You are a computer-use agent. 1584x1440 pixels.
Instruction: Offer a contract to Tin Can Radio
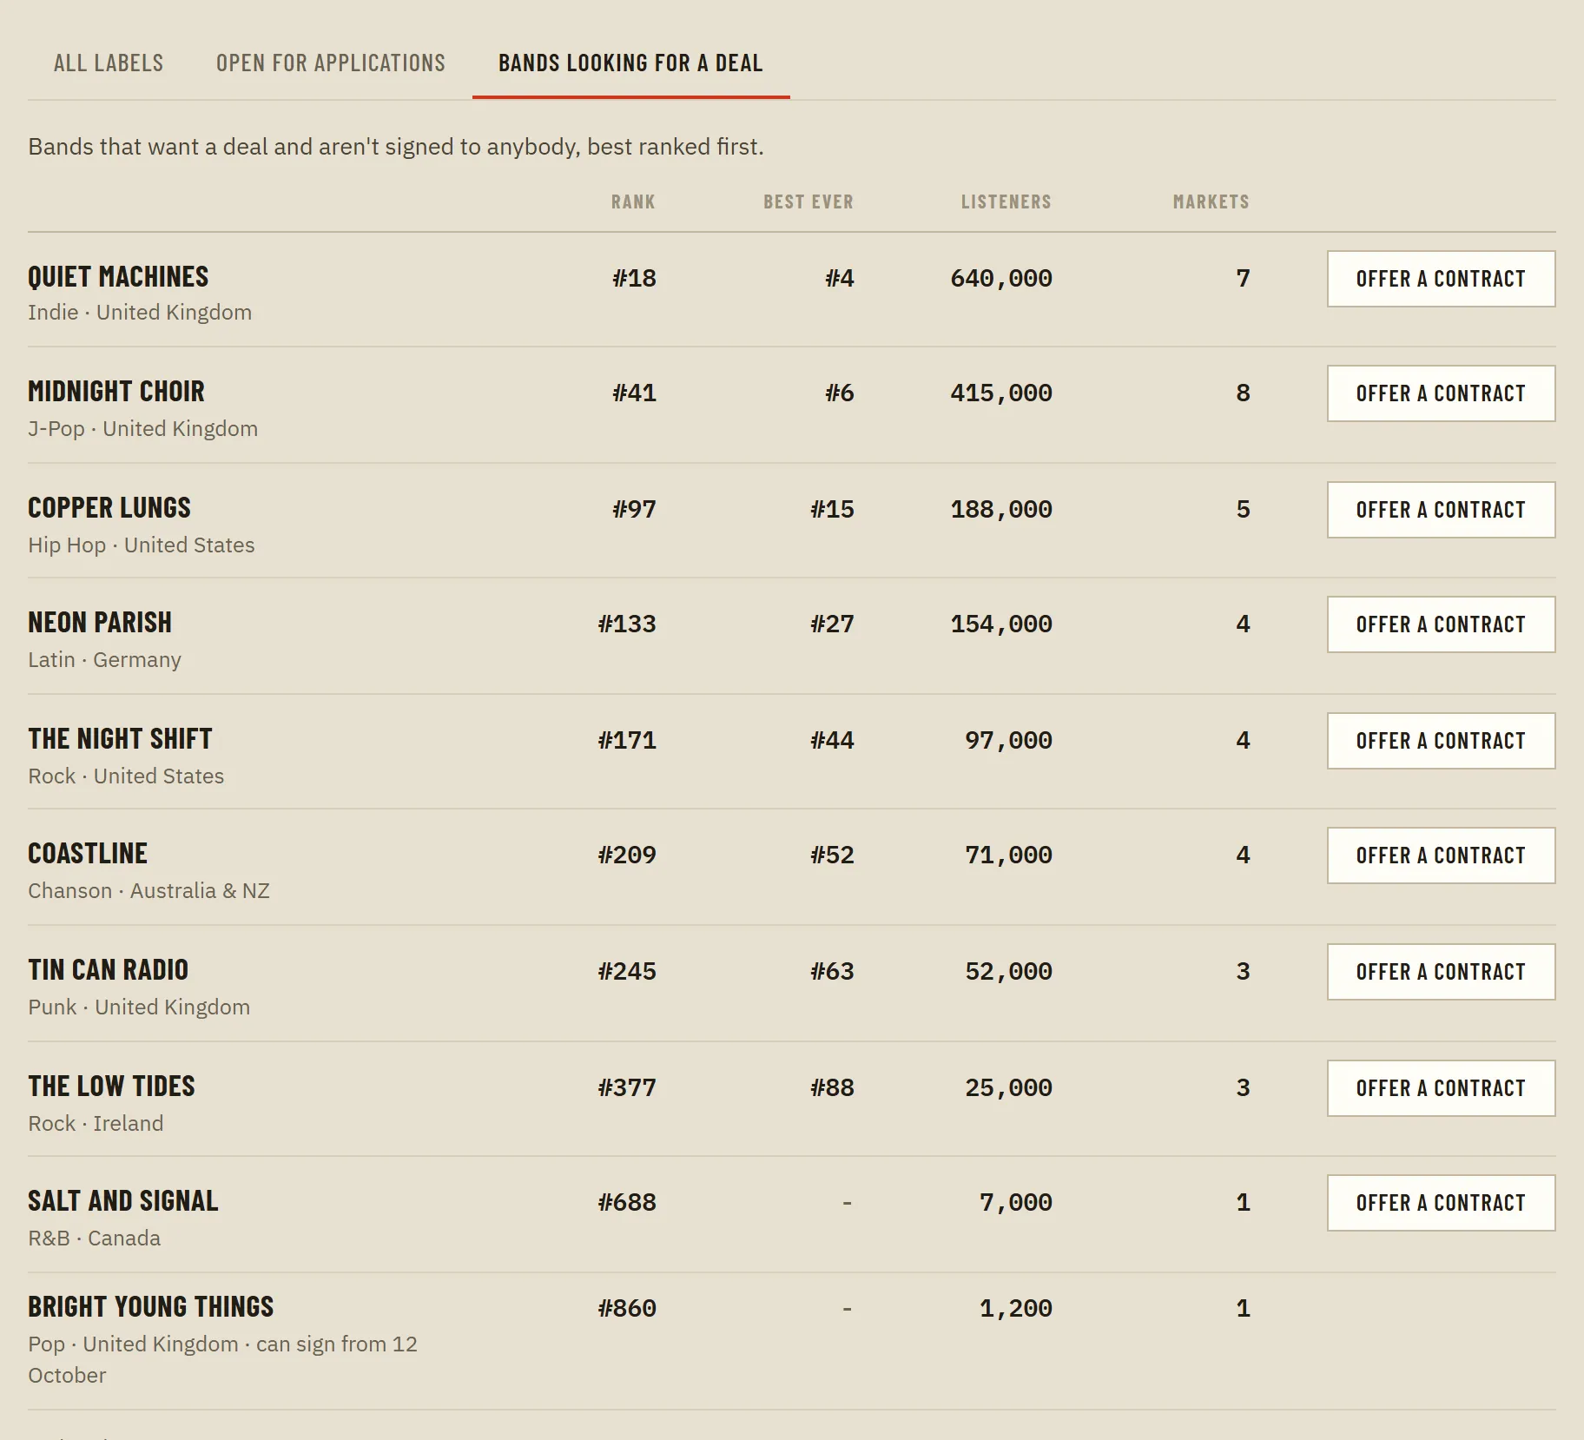click(1441, 972)
